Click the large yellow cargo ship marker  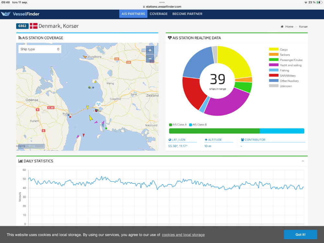point(91,118)
